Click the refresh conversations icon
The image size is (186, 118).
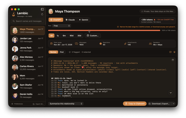tap(42, 14)
